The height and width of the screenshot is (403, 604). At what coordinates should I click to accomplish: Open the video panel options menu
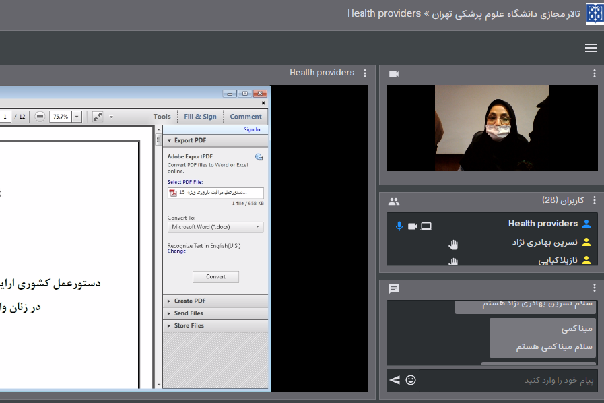(x=594, y=74)
